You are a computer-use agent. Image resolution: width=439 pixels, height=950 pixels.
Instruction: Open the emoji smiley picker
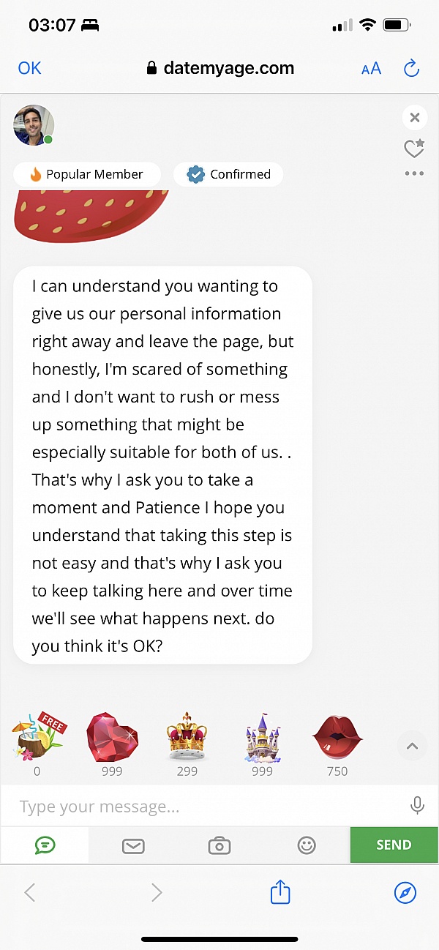click(x=307, y=845)
